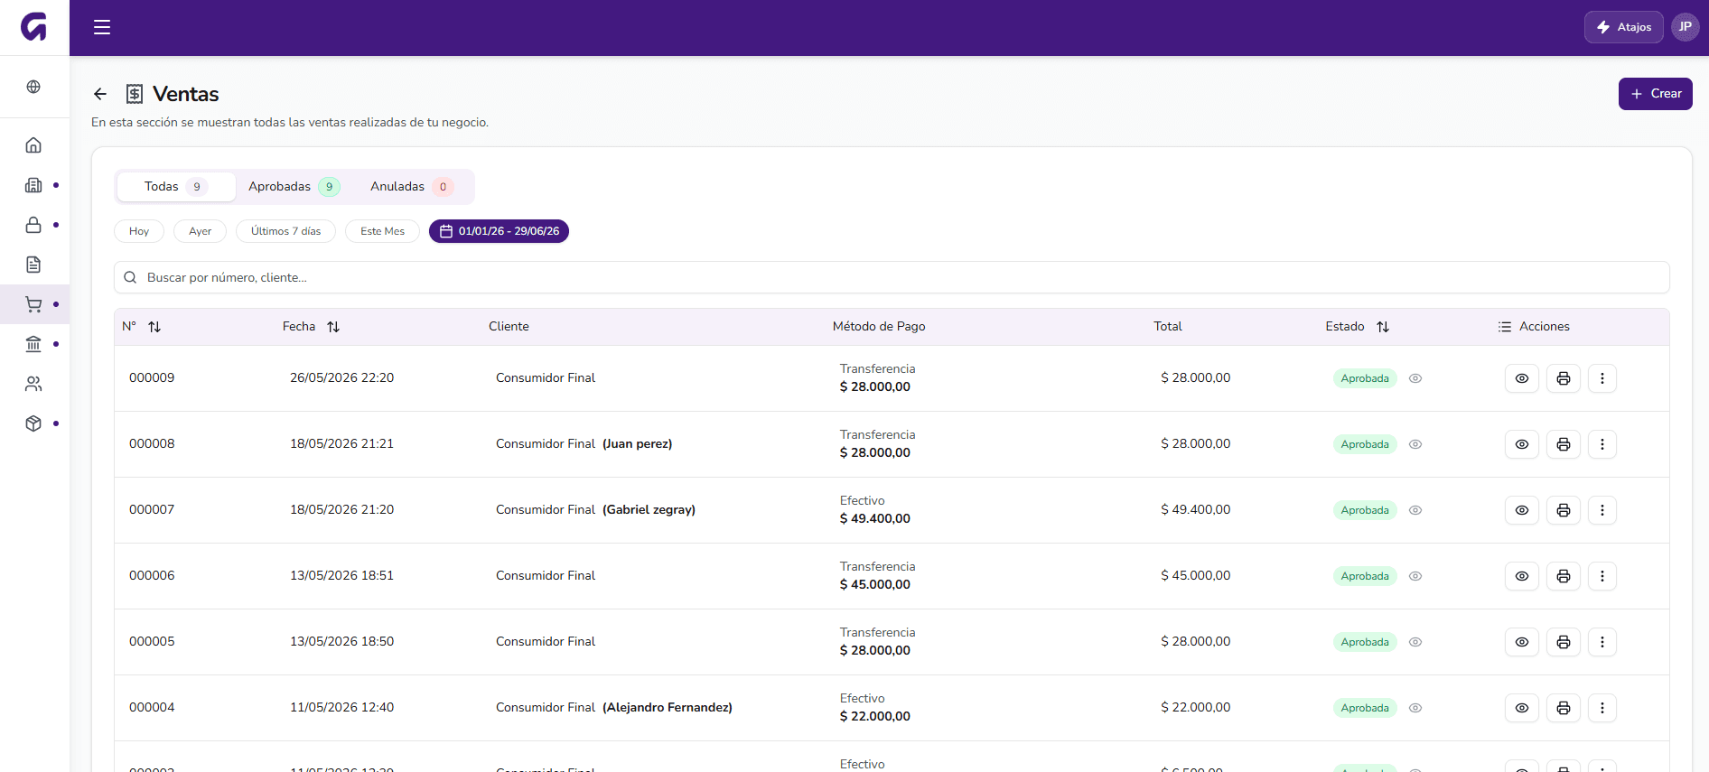This screenshot has height=772, width=1709.
Task: Toggle the small eye beside sale 000008 status
Action: [1415, 444]
